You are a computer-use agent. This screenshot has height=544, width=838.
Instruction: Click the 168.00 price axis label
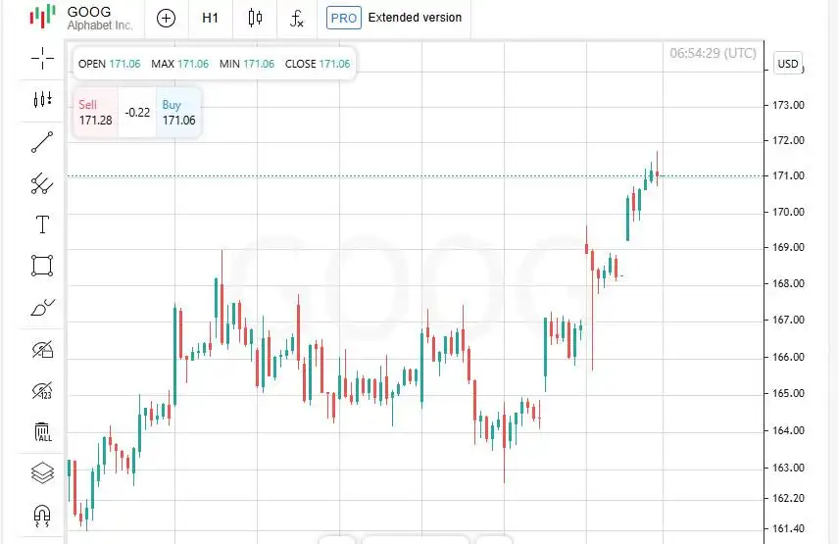pyautogui.click(x=788, y=283)
